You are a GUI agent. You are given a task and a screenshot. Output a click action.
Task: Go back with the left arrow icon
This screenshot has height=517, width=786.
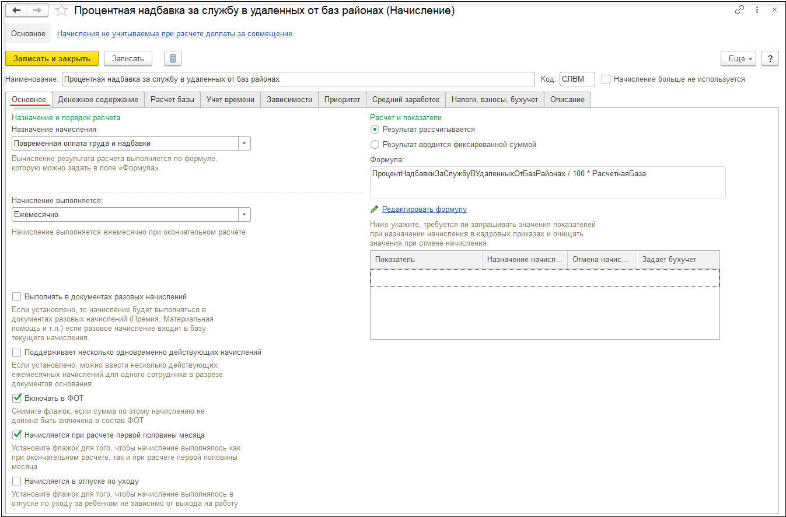coord(18,11)
